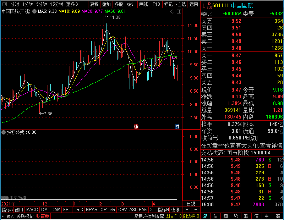Image resolution: width=284 pixels, height=220 pixels.
Task: Open 关联报价 related quotes
Action: tap(25, 216)
